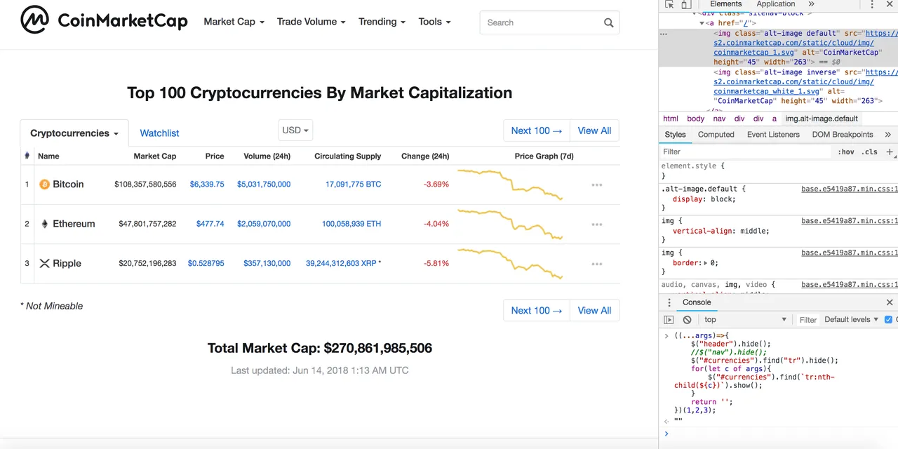The height and width of the screenshot is (449, 898).
Task: Sort by the Market Cap column header
Action: (x=155, y=156)
